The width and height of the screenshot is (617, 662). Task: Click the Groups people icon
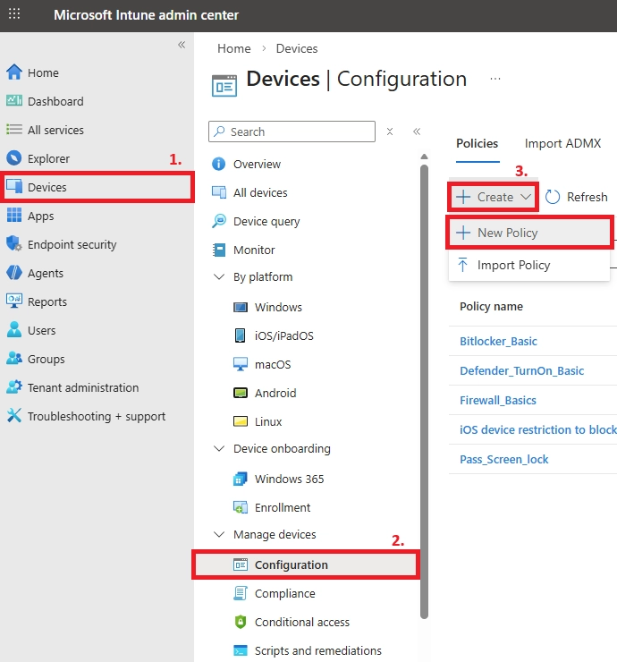point(14,359)
